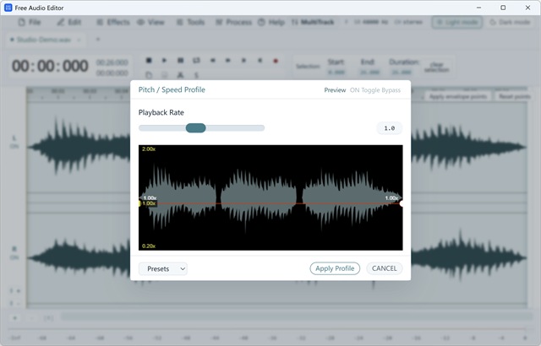Click the Playback Rate slider handle
Viewport: 541px width, 346px height.
[195, 128]
